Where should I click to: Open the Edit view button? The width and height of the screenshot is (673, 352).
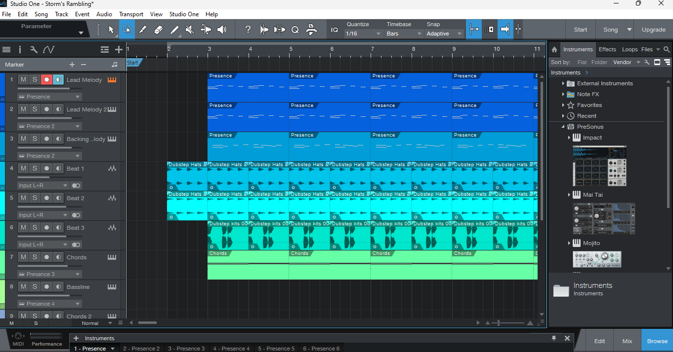tap(599, 341)
